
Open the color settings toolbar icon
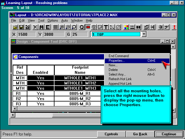tap(126, 27)
